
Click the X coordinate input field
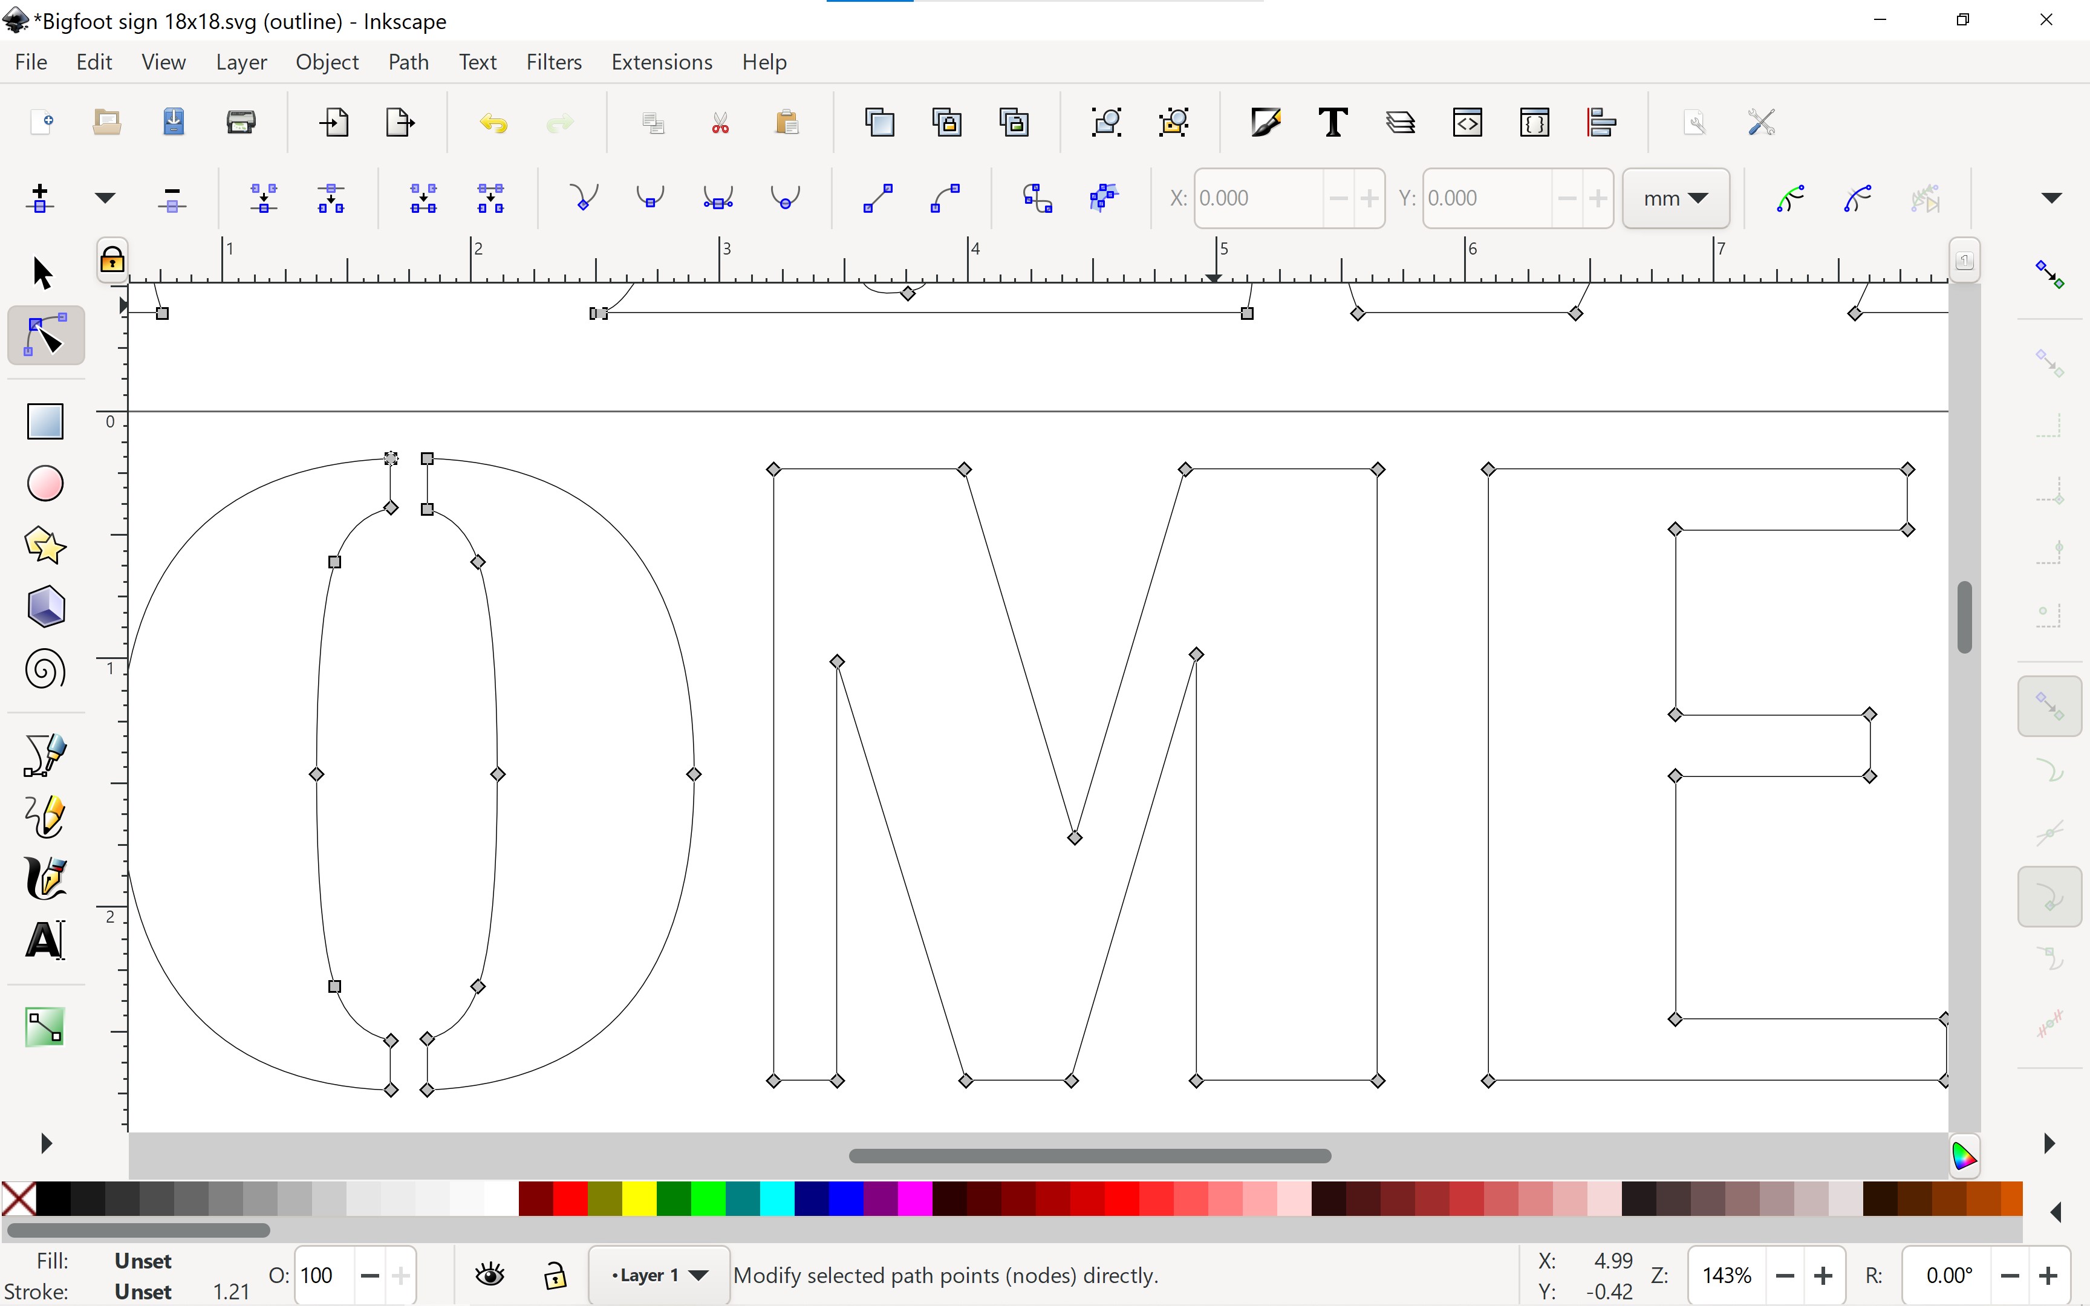point(1258,199)
